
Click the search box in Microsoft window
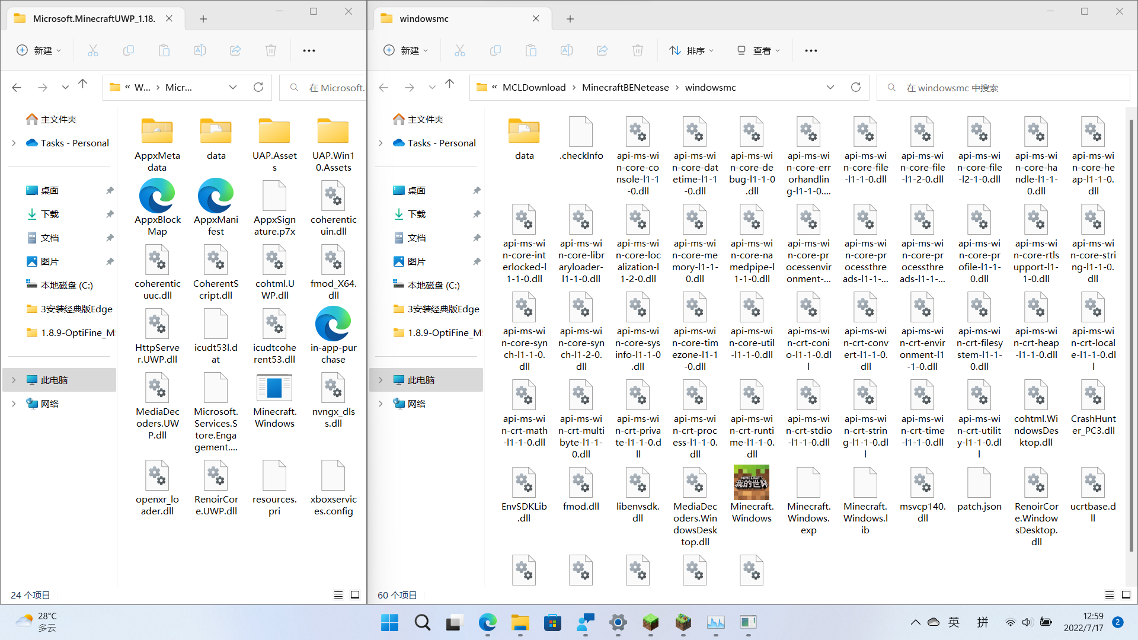pyautogui.click(x=323, y=88)
